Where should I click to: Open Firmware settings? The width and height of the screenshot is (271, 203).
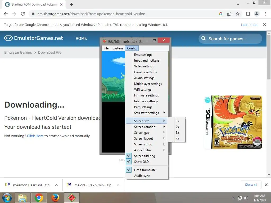pos(147,95)
